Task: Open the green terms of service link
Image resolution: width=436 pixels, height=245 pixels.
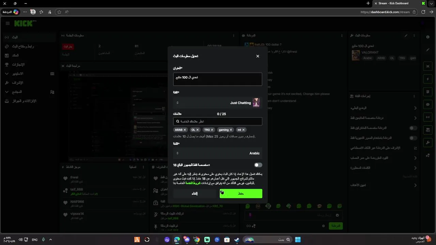Action: coord(193,183)
